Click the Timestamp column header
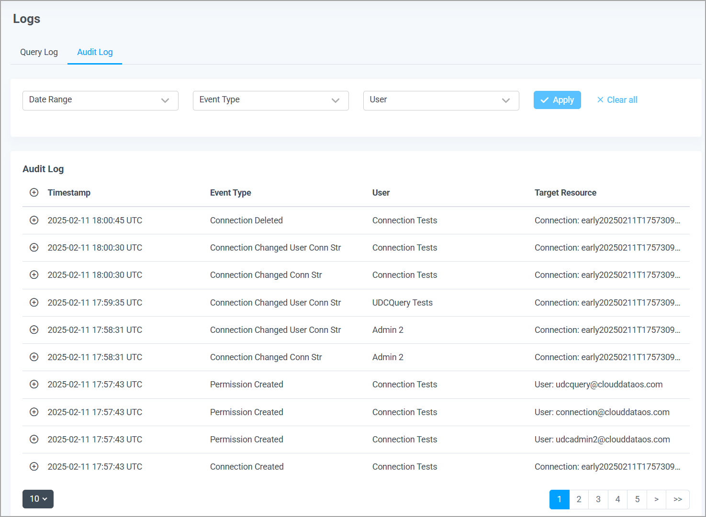 (x=69, y=193)
